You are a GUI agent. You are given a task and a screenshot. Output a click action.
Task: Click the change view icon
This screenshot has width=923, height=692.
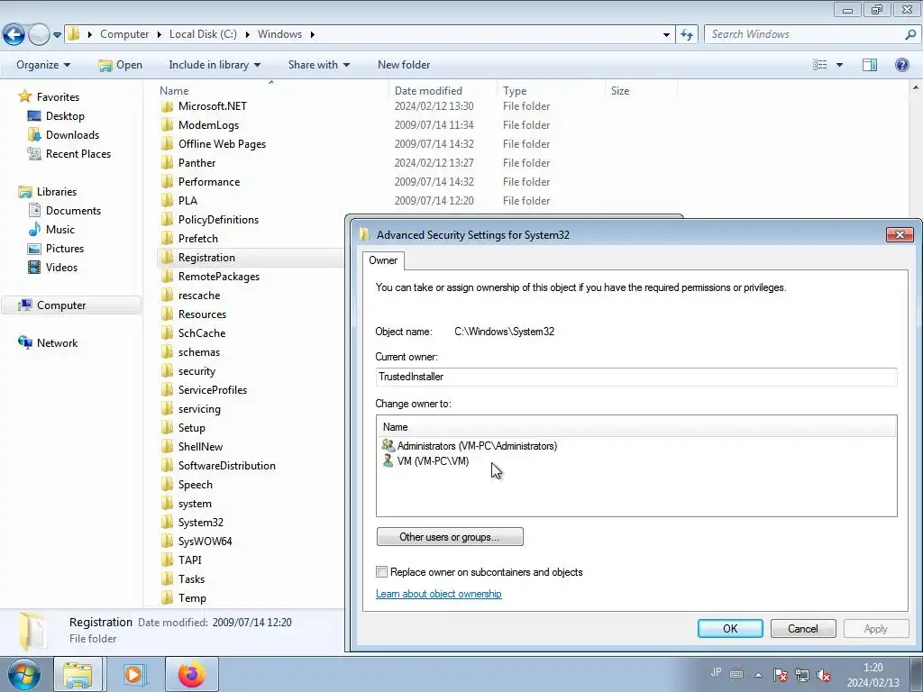pos(820,65)
